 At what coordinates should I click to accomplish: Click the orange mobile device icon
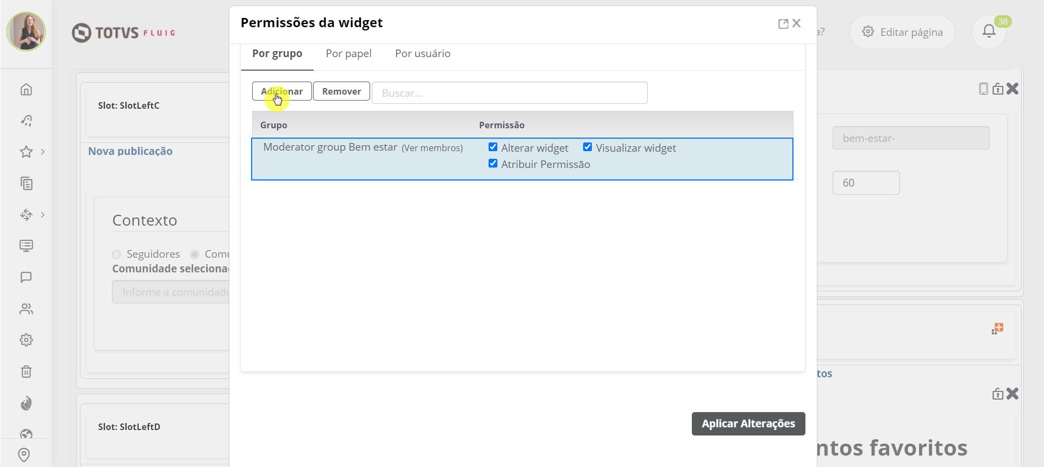[x=983, y=89]
